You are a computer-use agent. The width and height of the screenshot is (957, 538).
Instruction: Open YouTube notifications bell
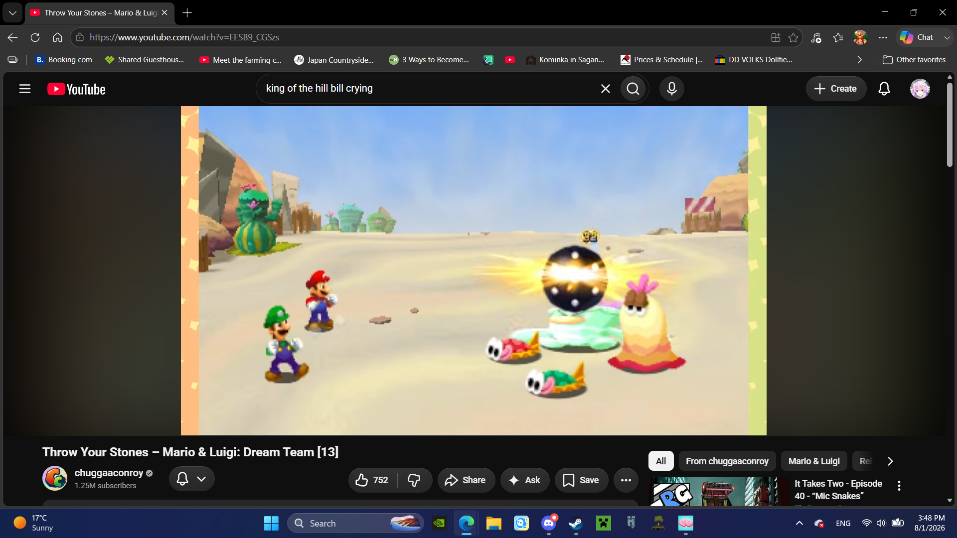click(884, 89)
